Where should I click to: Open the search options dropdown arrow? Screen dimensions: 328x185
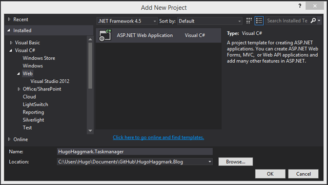pos(319,20)
